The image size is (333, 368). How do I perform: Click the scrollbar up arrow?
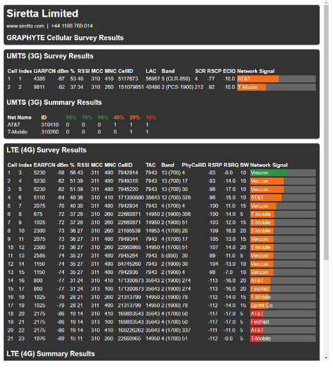pos(326,3)
